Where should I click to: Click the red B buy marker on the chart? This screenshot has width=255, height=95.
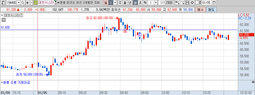(125, 31)
